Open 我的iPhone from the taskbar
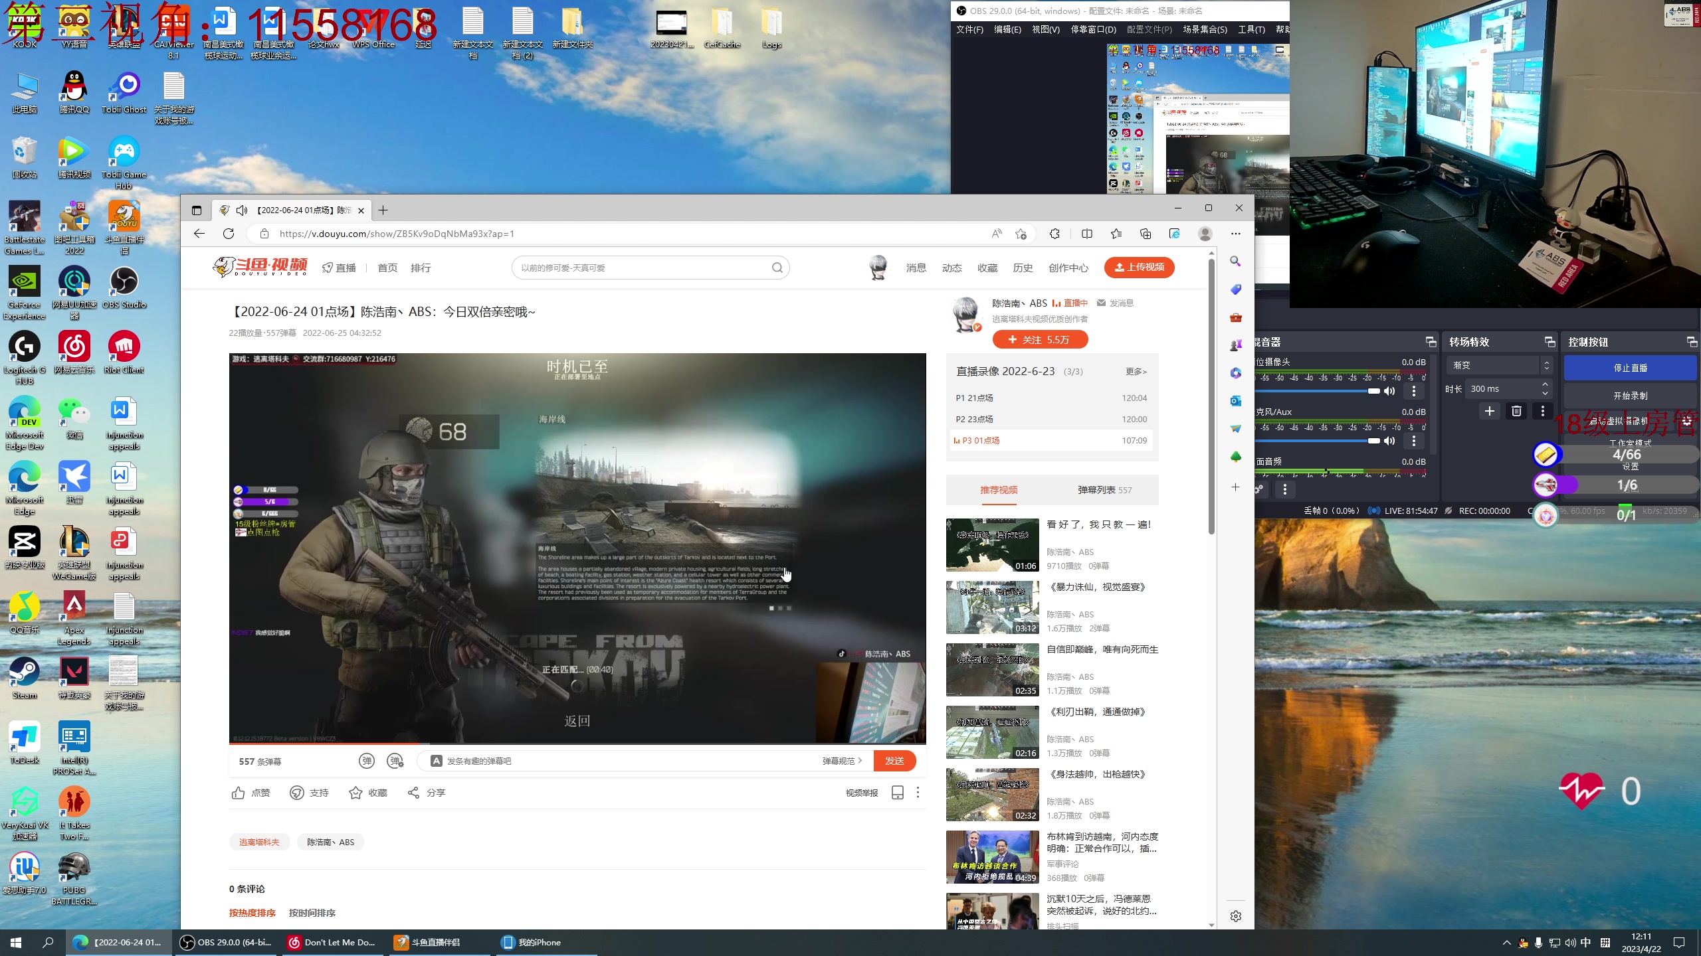 (532, 942)
